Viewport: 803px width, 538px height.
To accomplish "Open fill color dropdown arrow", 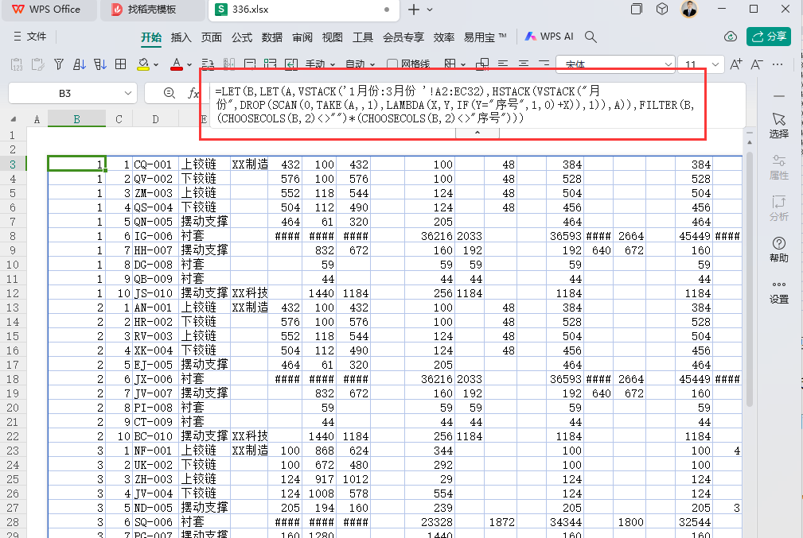I will point(156,65).
